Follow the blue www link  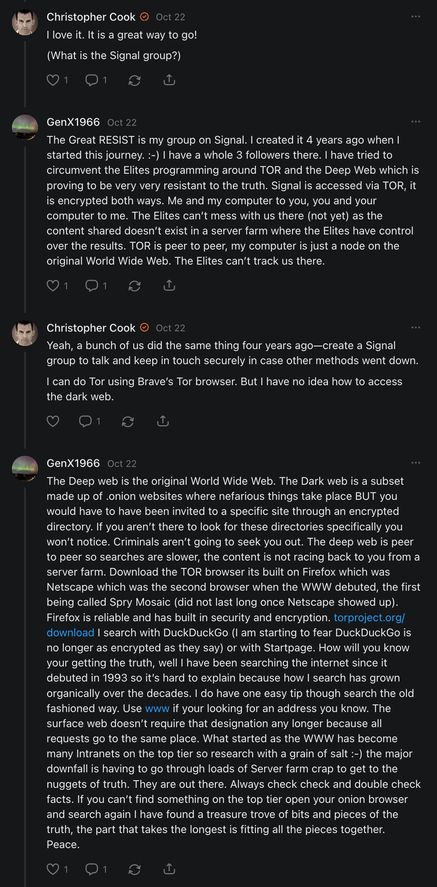157,708
